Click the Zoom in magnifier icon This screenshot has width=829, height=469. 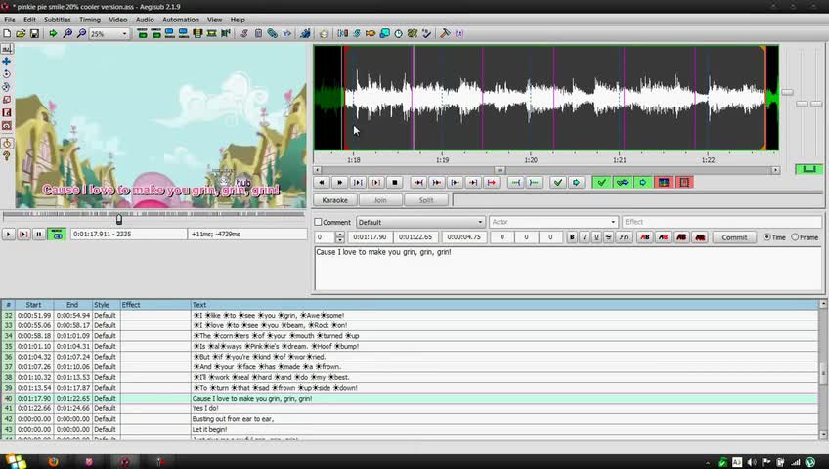pyautogui.click(x=67, y=33)
